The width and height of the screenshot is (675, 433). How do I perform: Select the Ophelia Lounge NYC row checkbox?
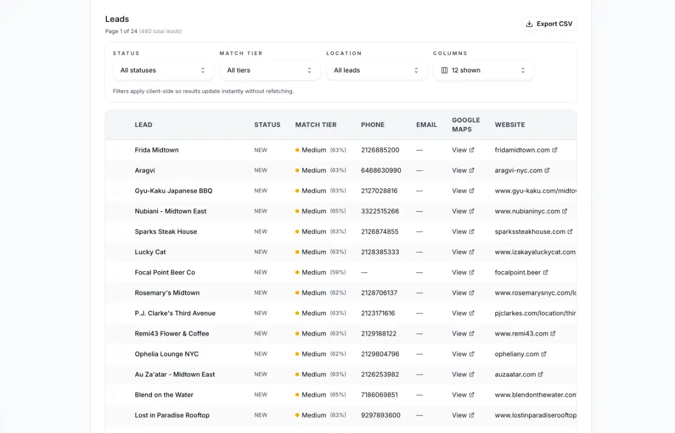[117, 354]
